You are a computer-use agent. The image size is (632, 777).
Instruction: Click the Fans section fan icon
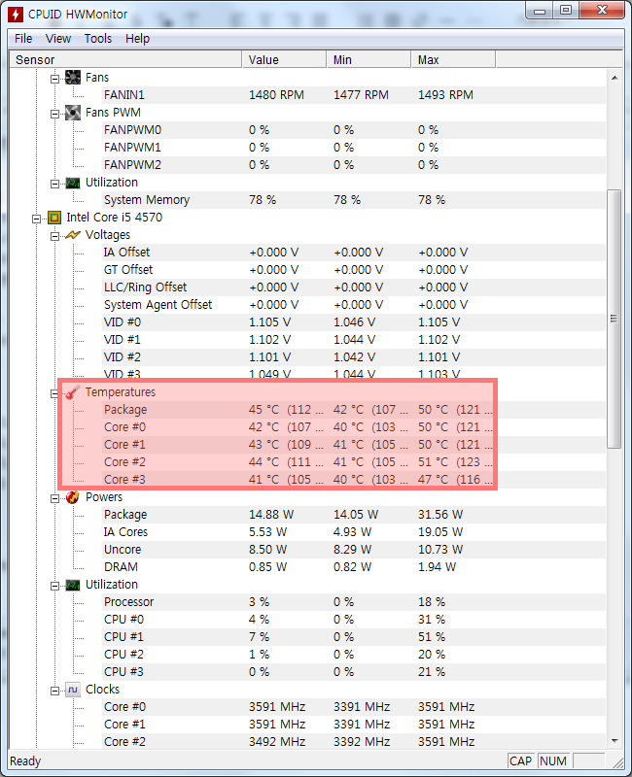73,78
